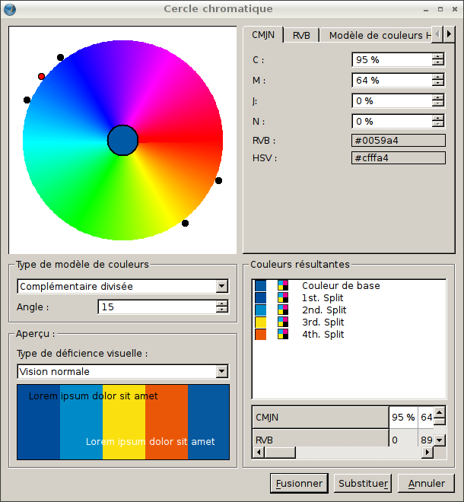The width and height of the screenshot is (464, 502).
Task: Increase the Angle with up arrow
Action: 221,303
